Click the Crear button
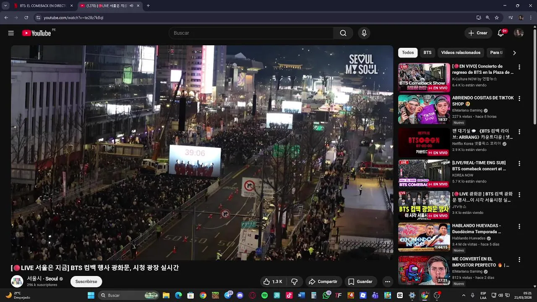 point(478,33)
